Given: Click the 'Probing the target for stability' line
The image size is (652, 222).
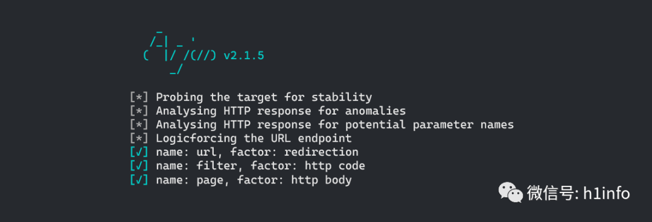Looking at the screenshot, I should (264, 98).
